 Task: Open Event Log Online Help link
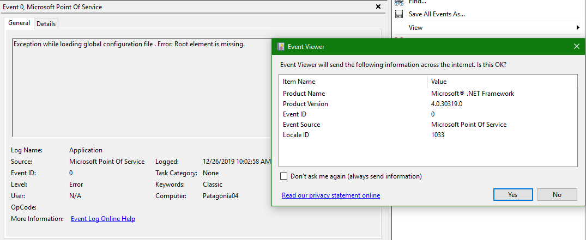[x=103, y=219]
